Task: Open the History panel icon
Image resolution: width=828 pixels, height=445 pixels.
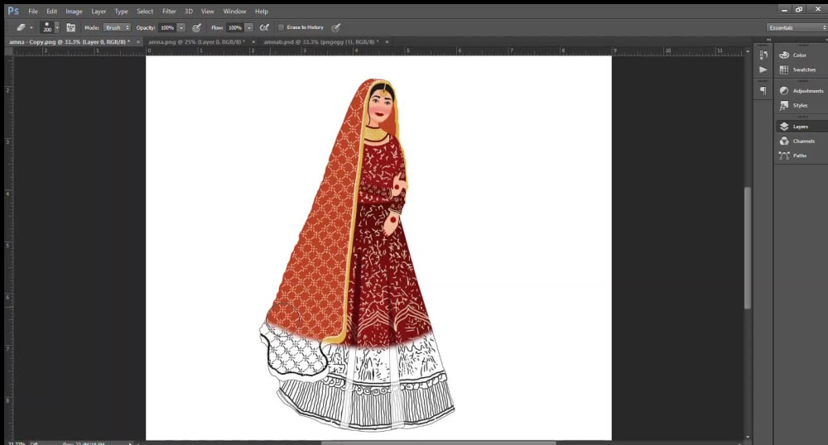Action: coord(763,55)
